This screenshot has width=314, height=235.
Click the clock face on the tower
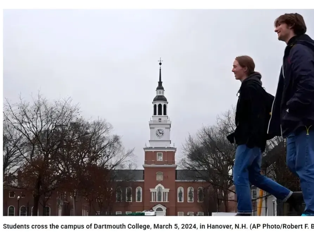pyautogui.click(x=160, y=133)
